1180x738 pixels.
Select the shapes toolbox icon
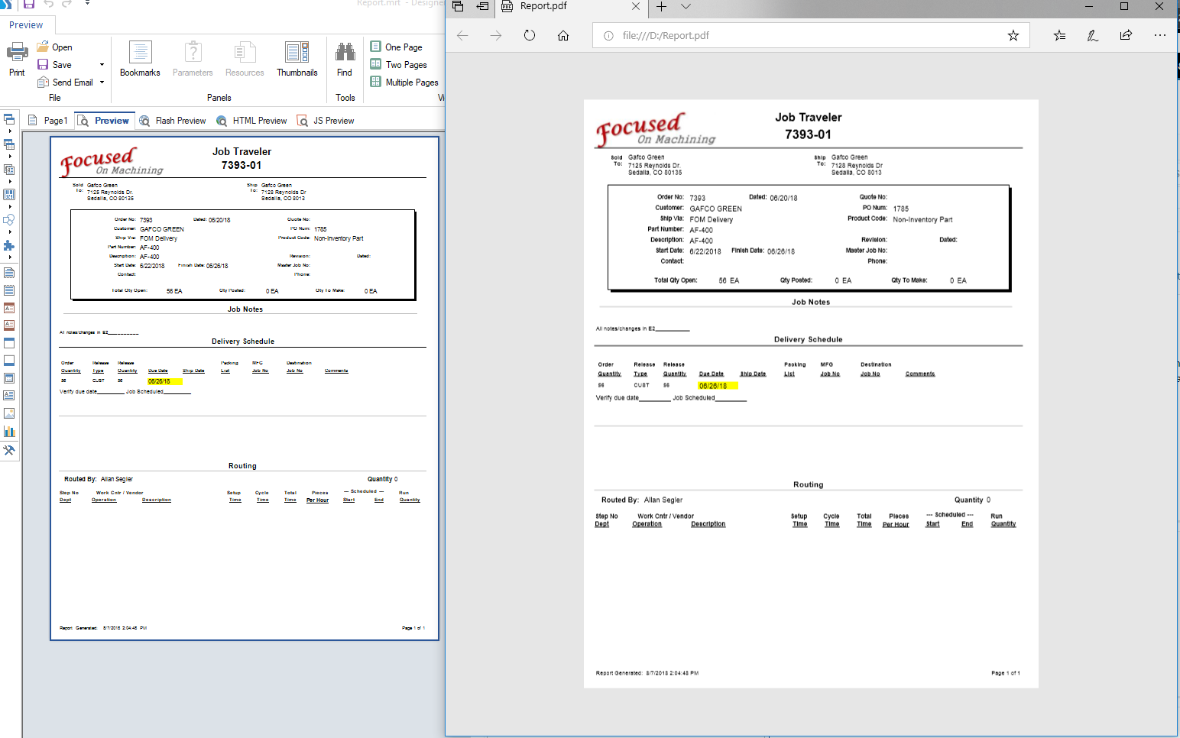9,220
